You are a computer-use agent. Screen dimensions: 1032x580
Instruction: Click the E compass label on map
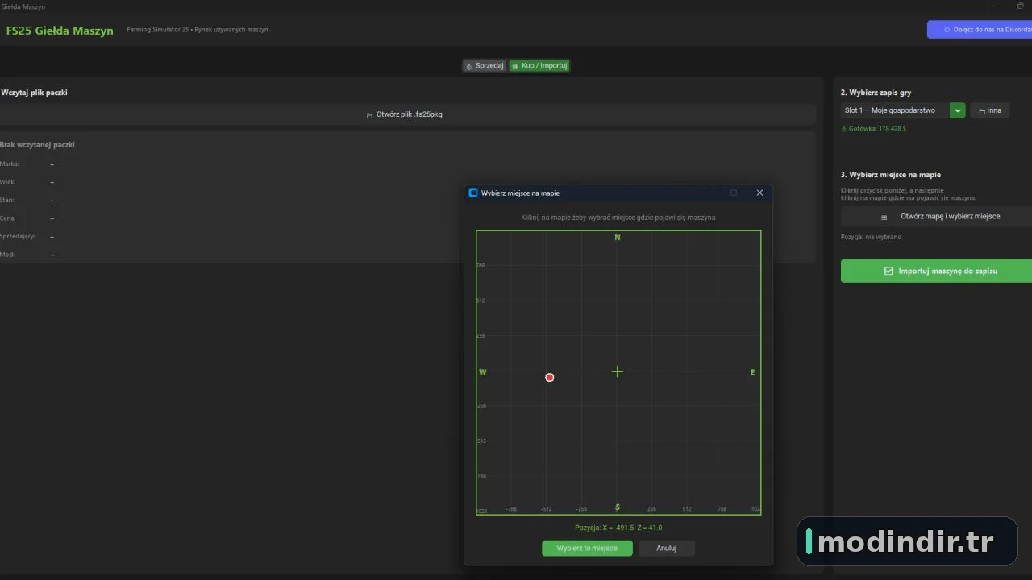pyautogui.click(x=753, y=372)
